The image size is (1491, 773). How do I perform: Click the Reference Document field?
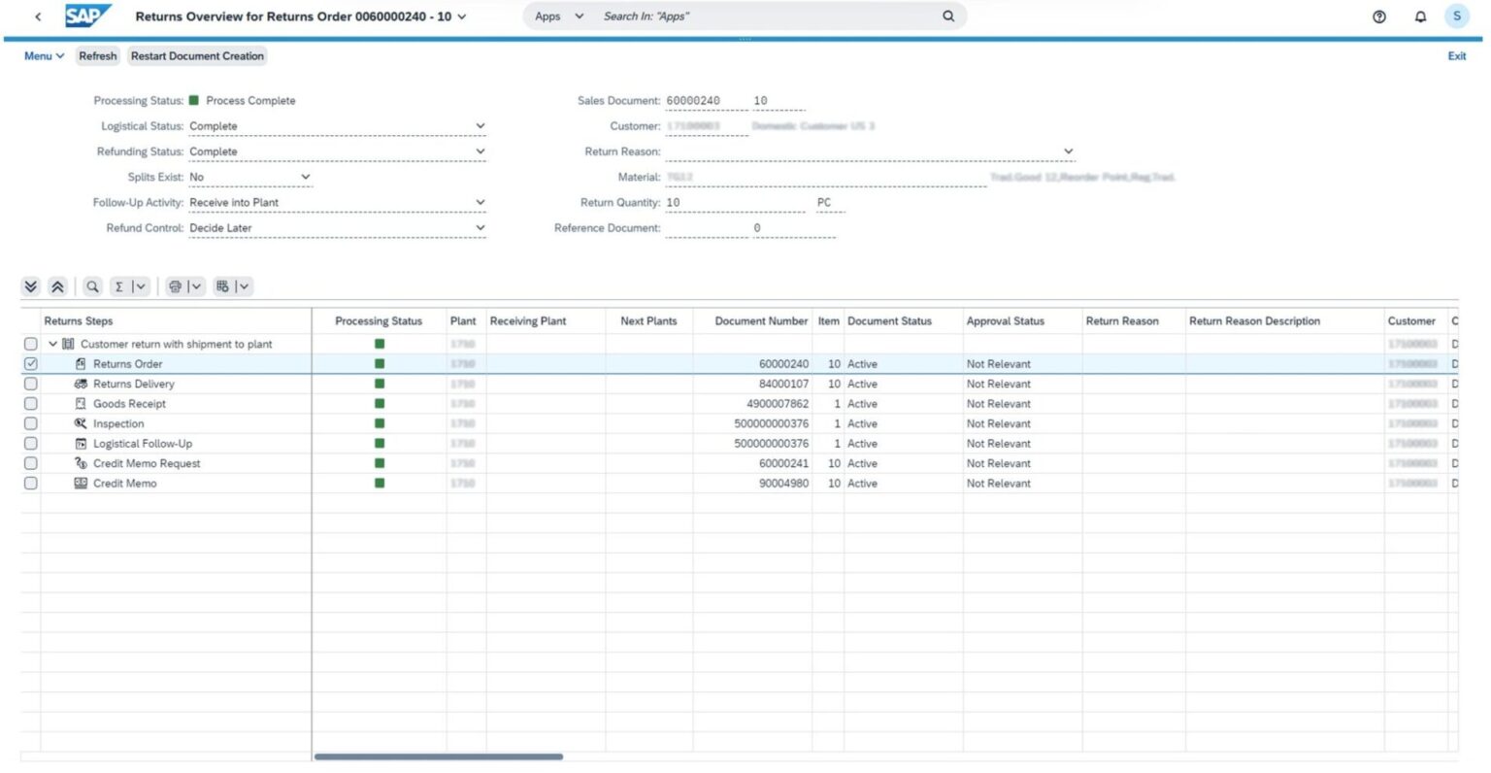[x=706, y=228]
